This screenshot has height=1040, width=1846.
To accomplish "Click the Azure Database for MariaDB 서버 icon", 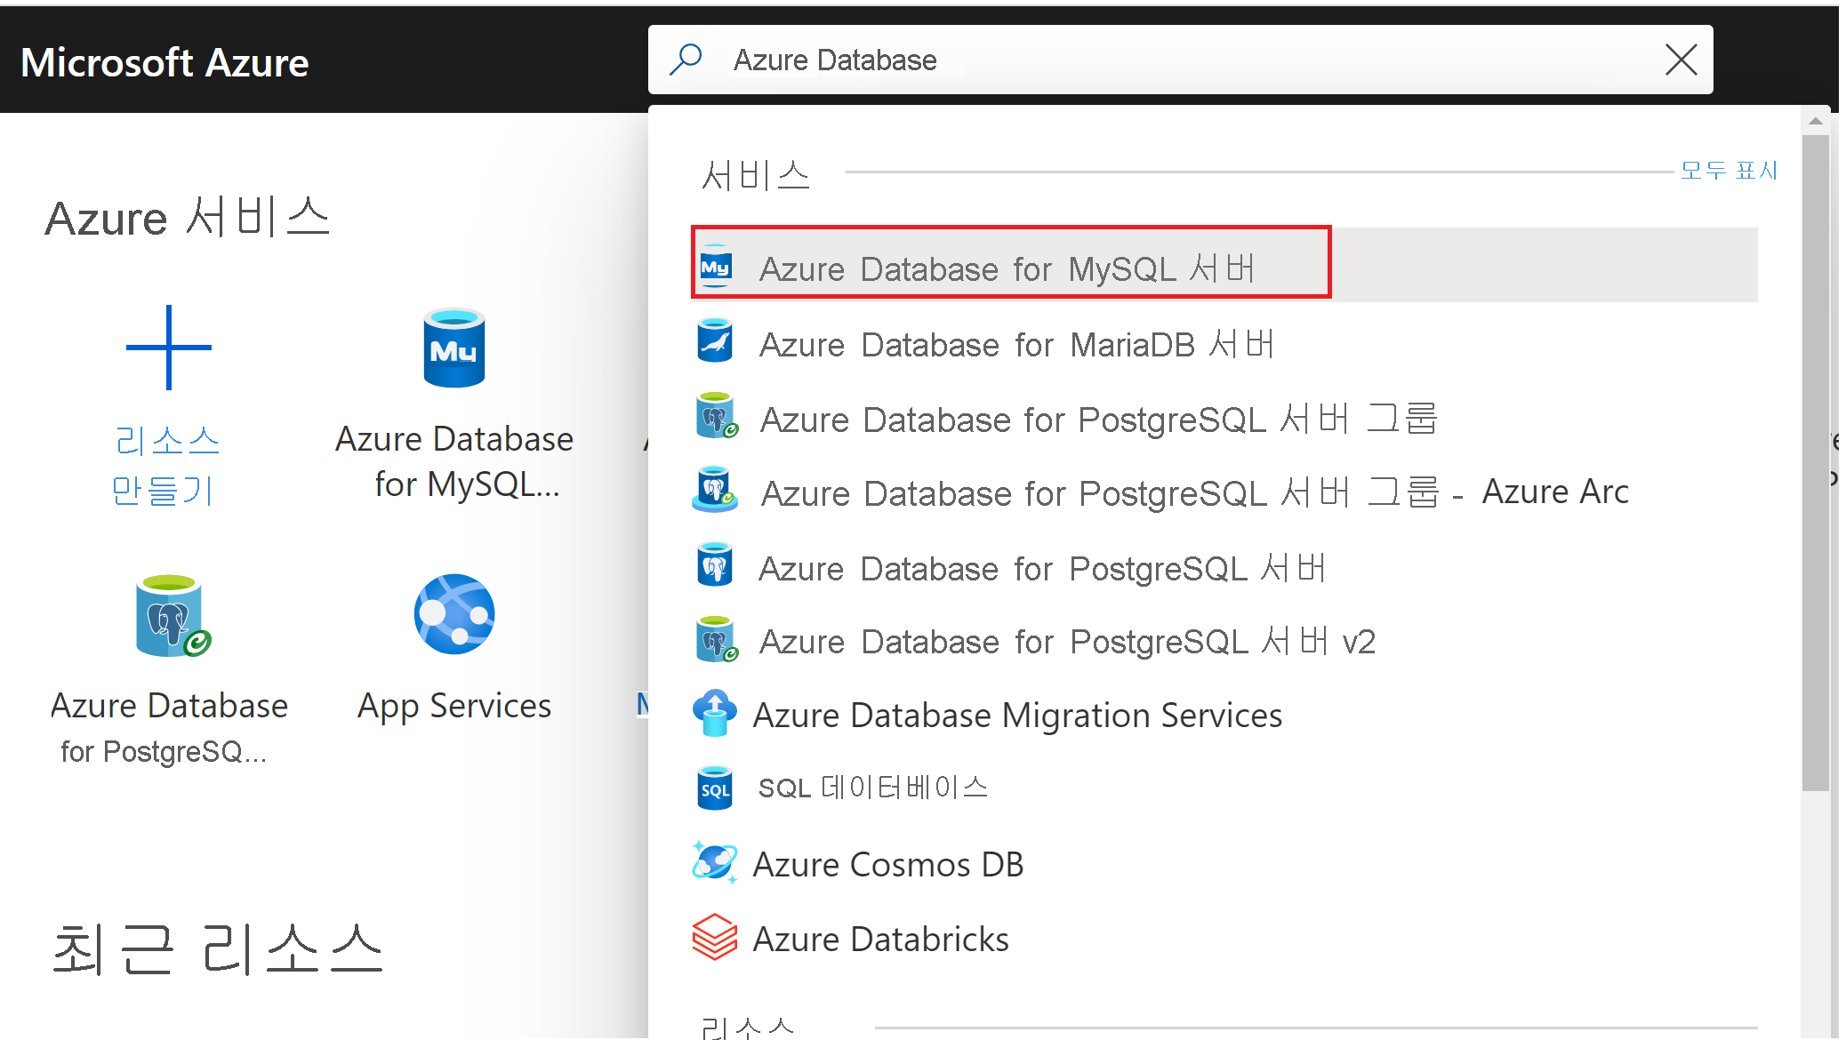I will click(x=715, y=342).
